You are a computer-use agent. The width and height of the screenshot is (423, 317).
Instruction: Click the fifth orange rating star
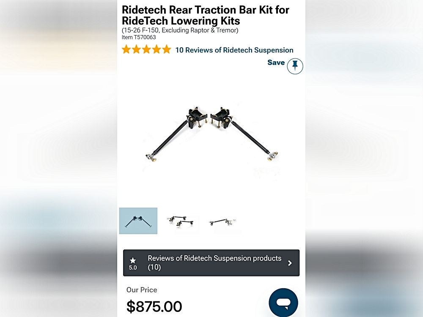click(166, 49)
